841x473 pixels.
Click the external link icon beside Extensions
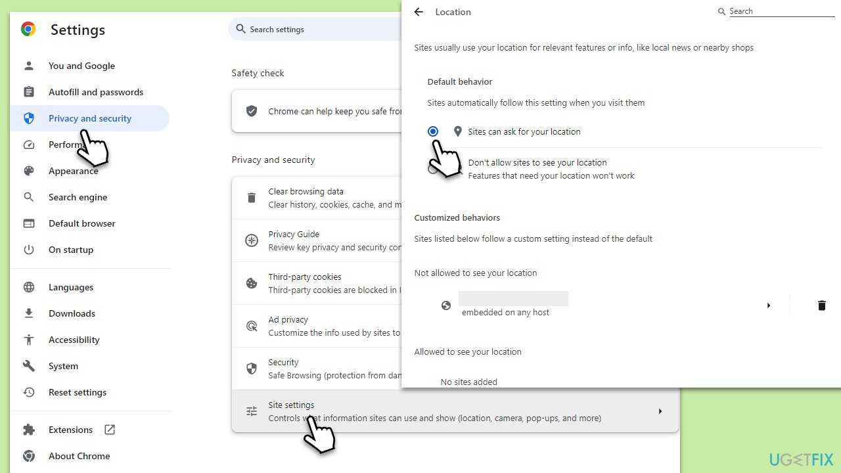click(x=110, y=430)
